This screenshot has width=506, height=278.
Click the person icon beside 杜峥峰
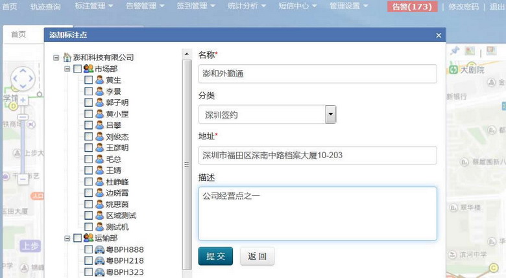(x=99, y=181)
